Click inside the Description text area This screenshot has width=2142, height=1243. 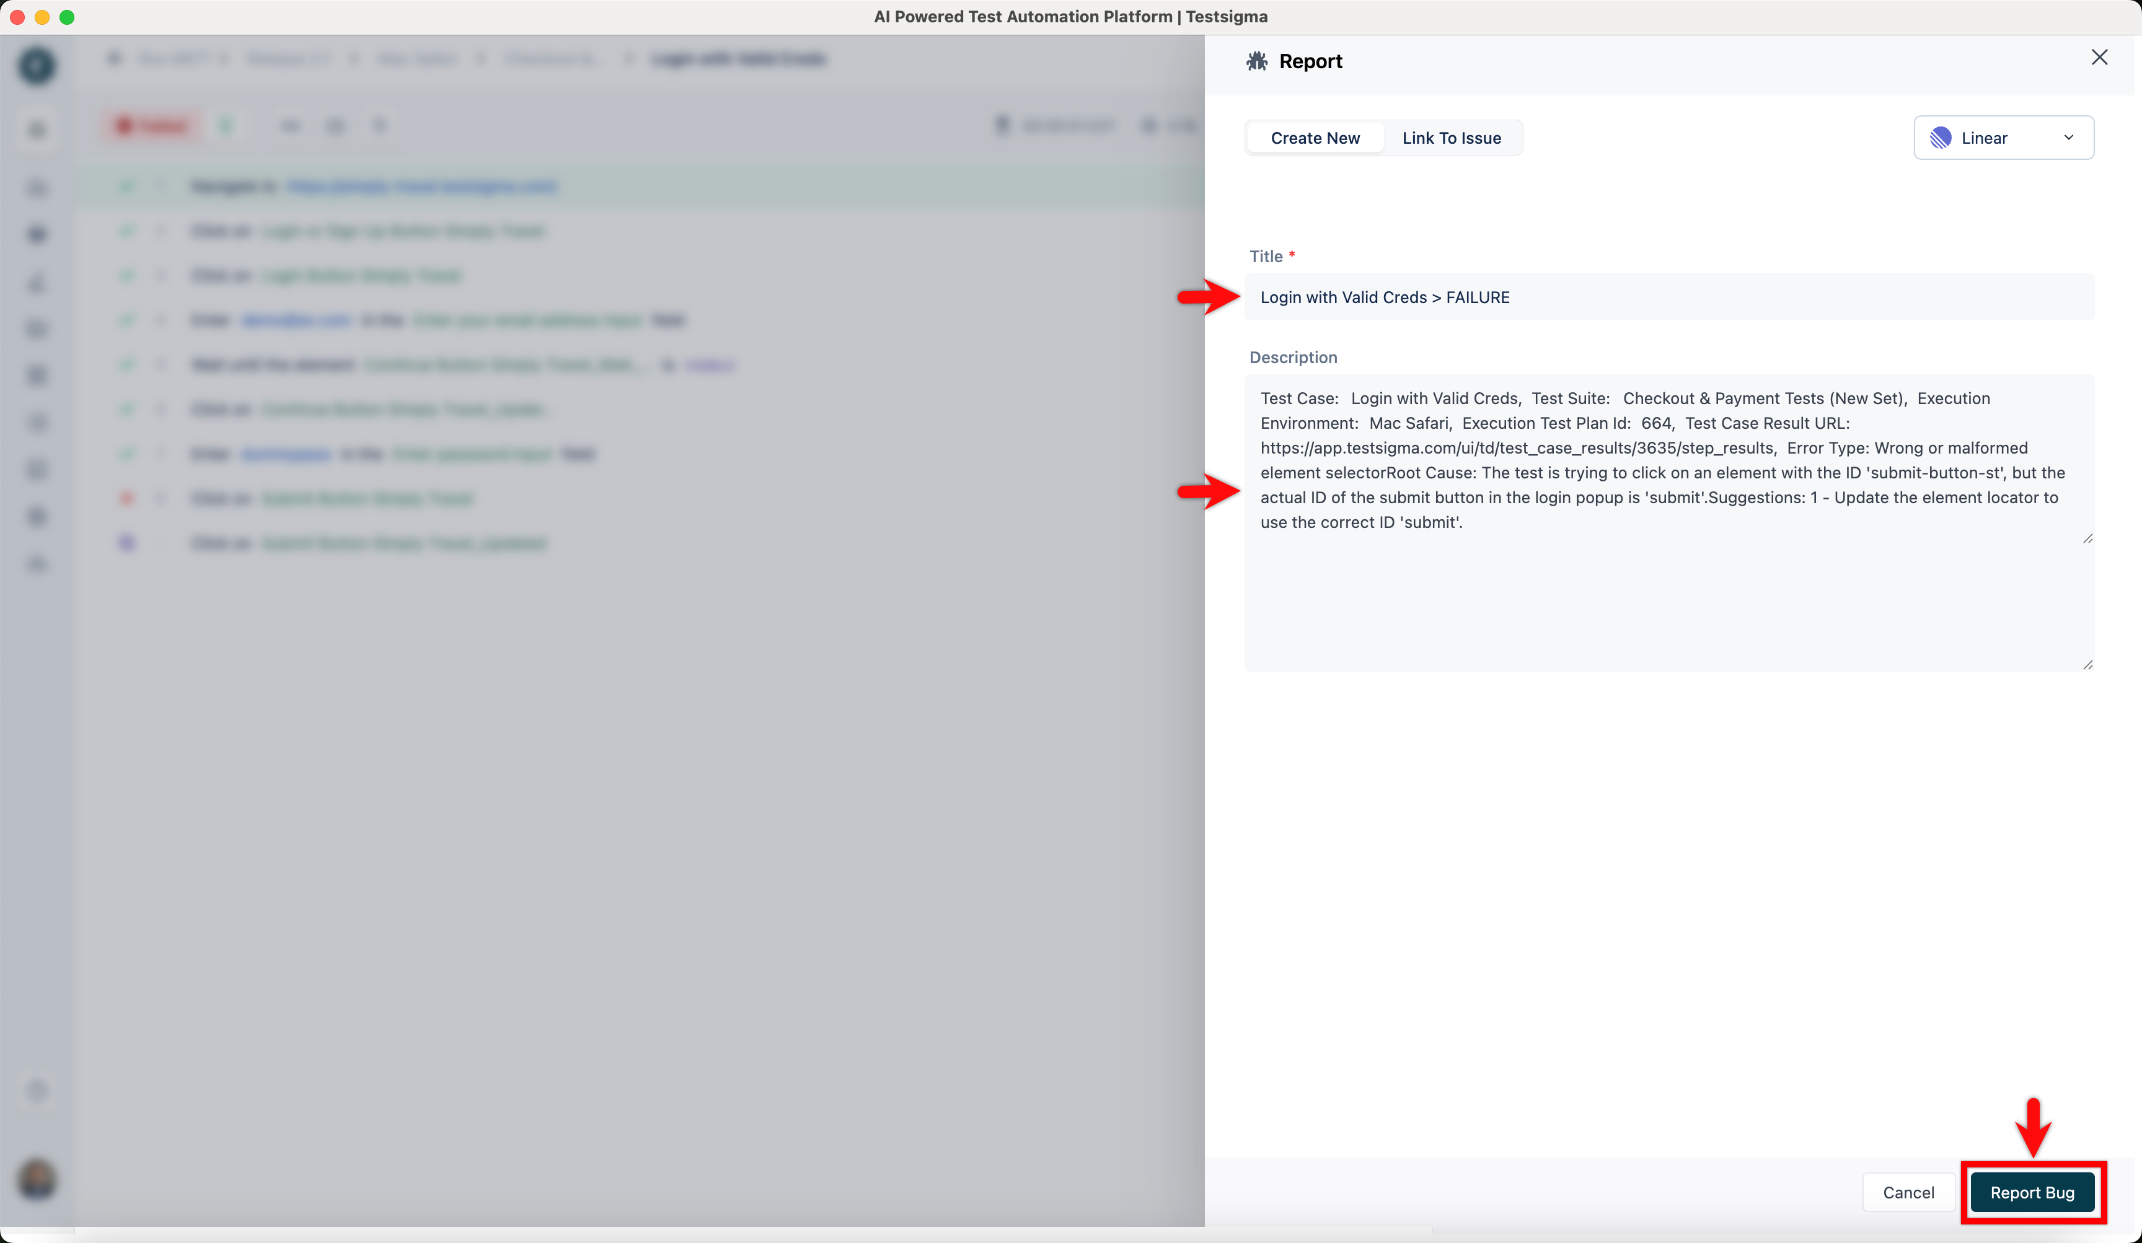pos(1668,595)
